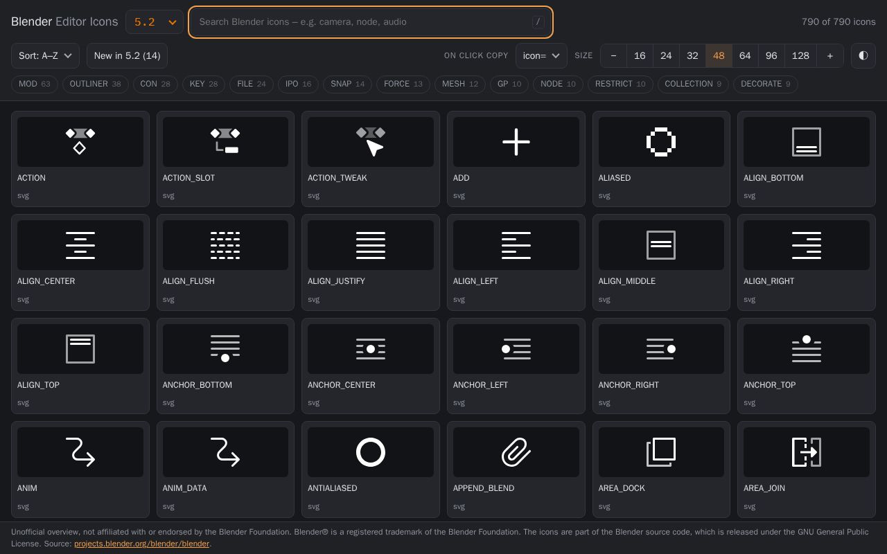Screen dimensions: 887x554
Task: Switch icon size to 24
Action: coord(666,55)
